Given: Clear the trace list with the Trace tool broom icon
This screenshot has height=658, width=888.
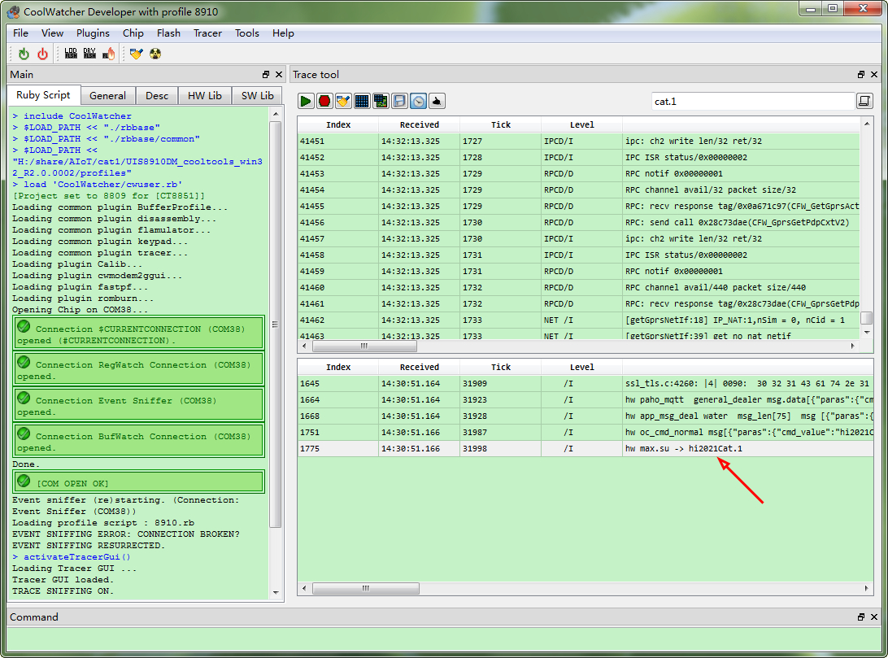Looking at the screenshot, I should (x=343, y=101).
